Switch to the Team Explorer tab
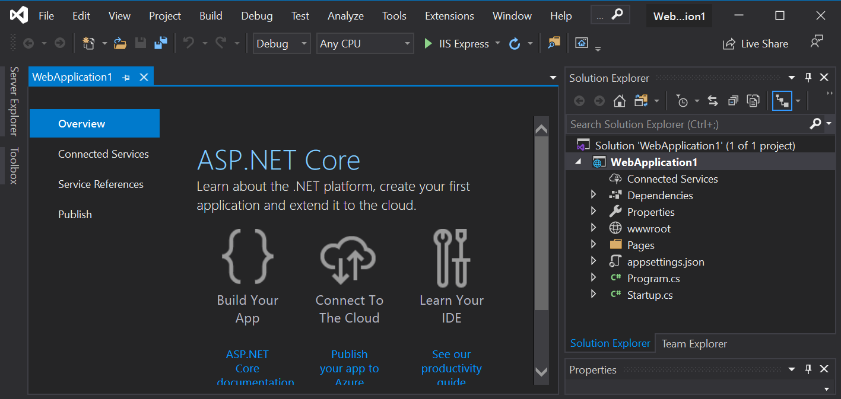 [694, 344]
